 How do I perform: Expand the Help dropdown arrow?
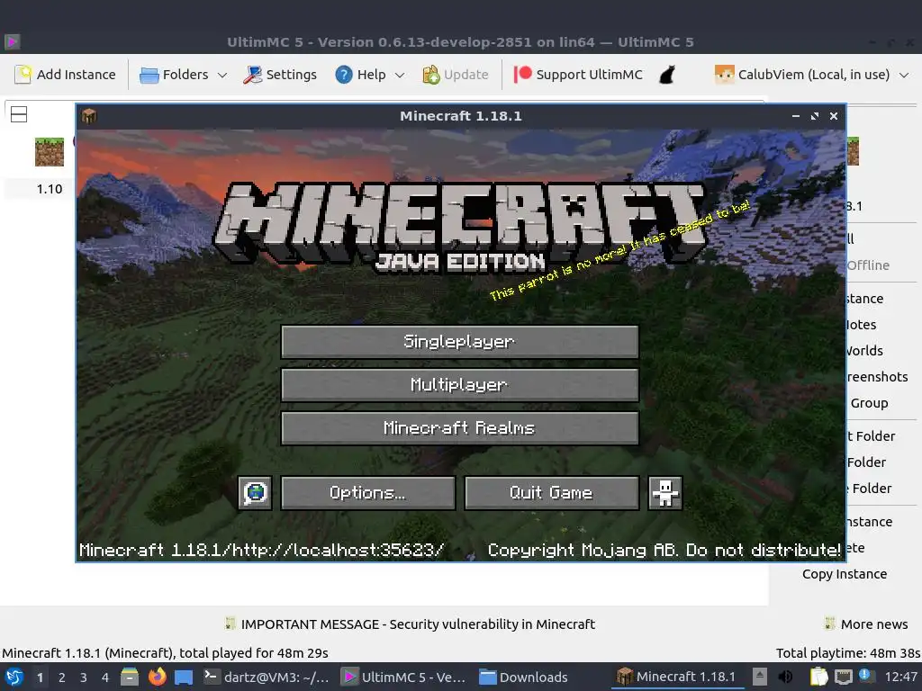pyautogui.click(x=400, y=75)
